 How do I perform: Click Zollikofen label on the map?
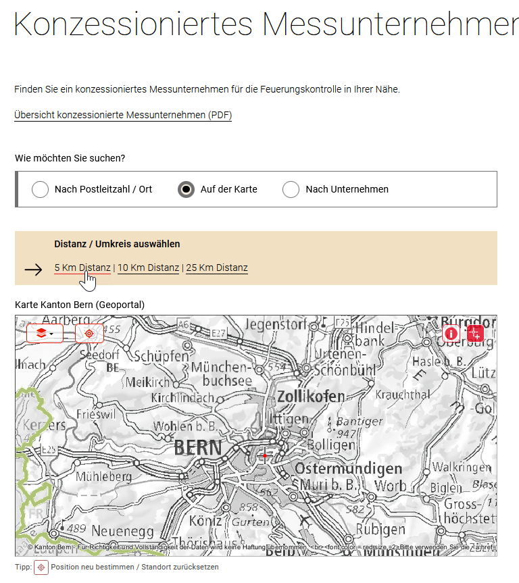[311, 397]
